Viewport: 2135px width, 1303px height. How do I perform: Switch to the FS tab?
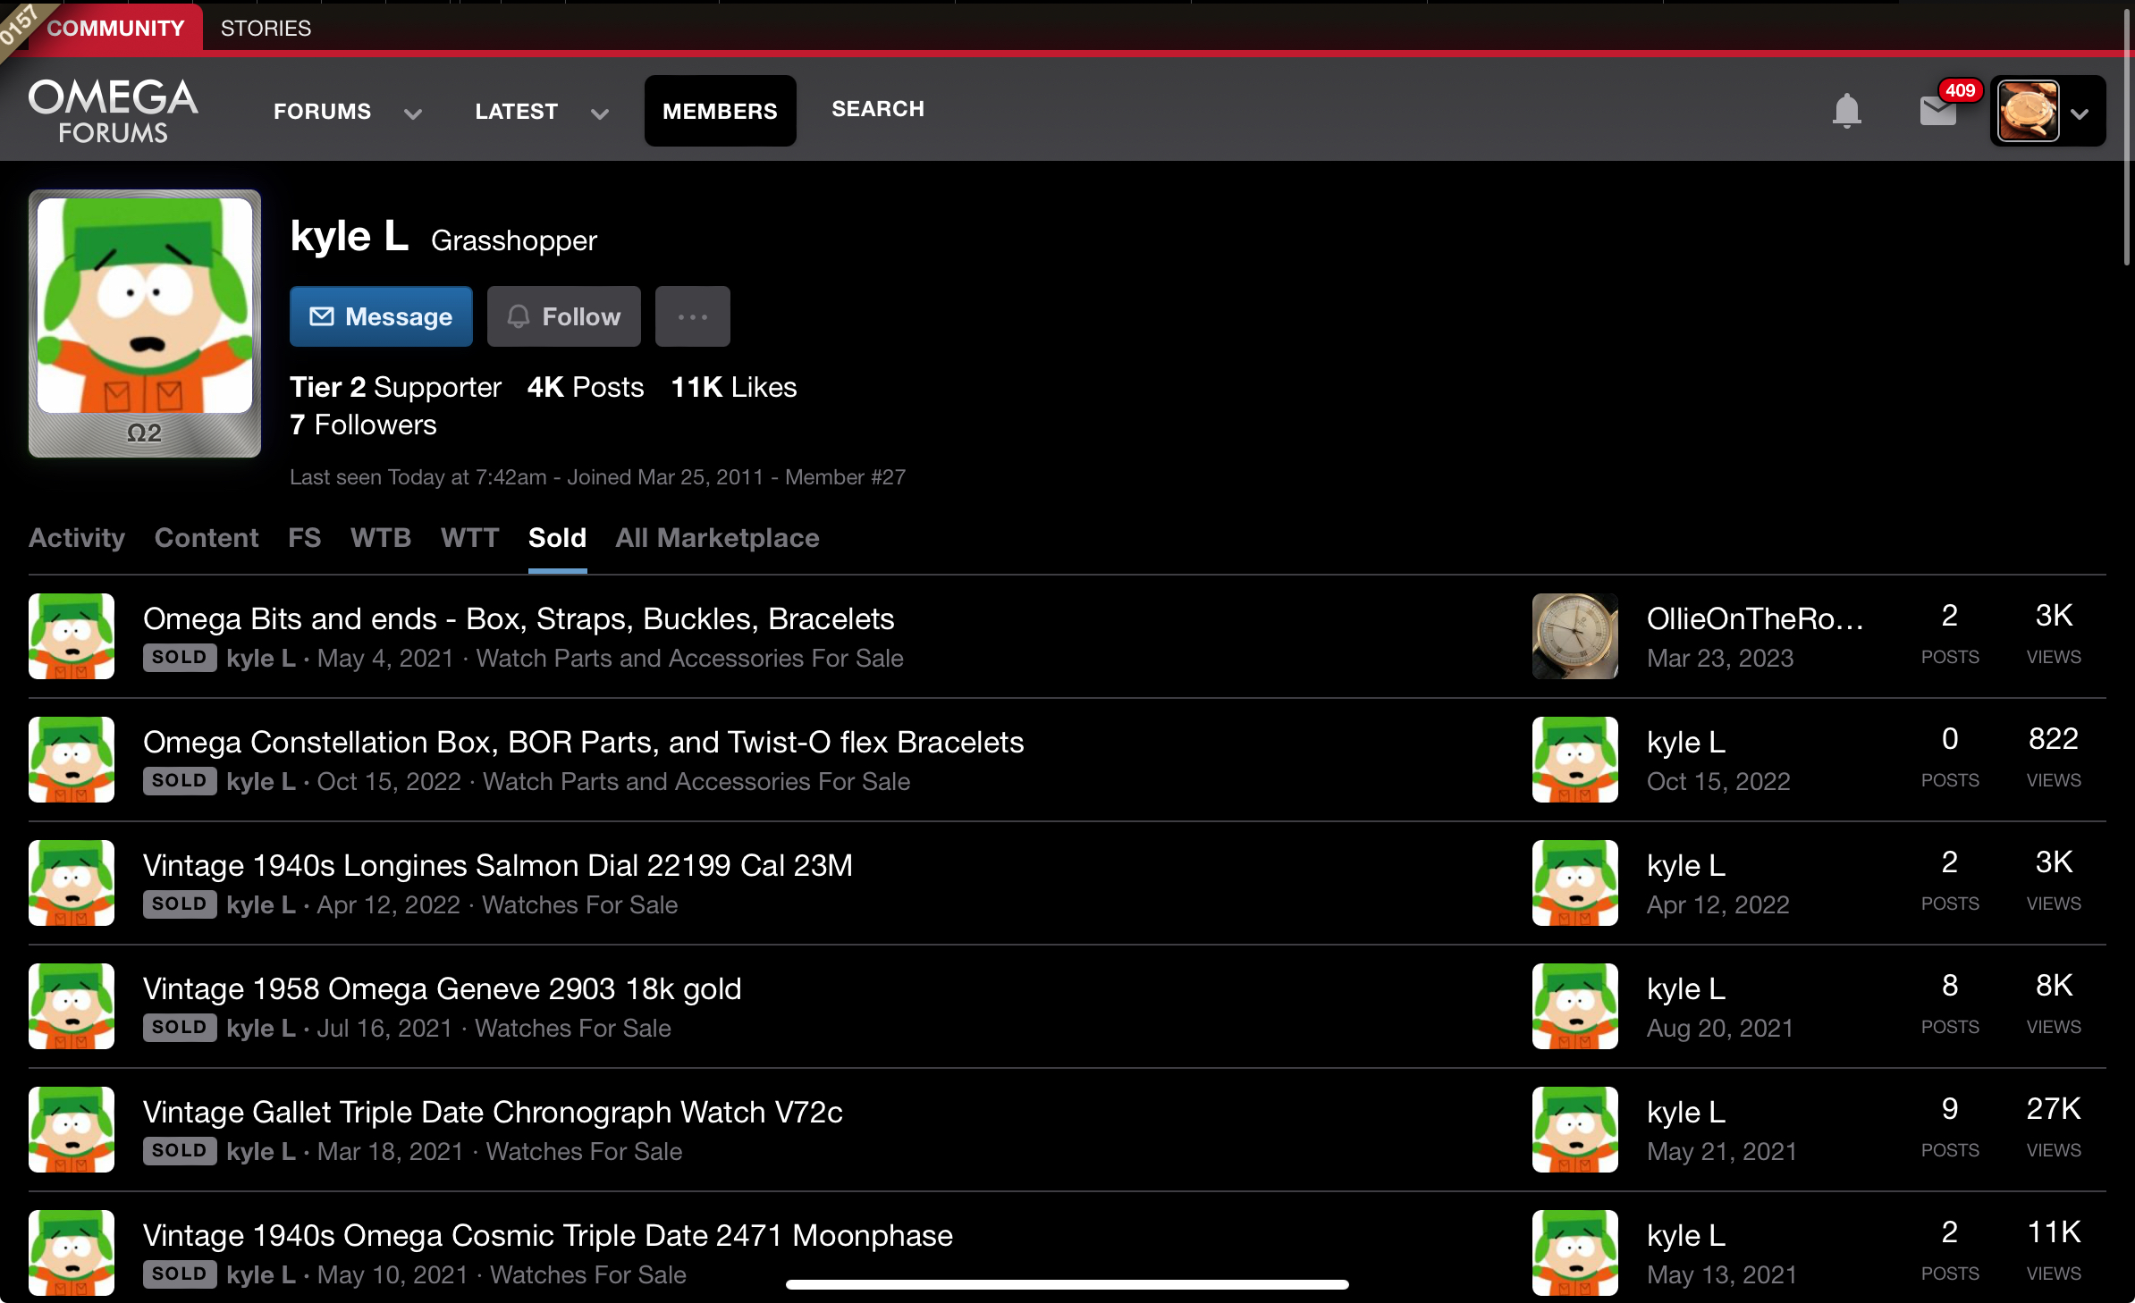304,538
